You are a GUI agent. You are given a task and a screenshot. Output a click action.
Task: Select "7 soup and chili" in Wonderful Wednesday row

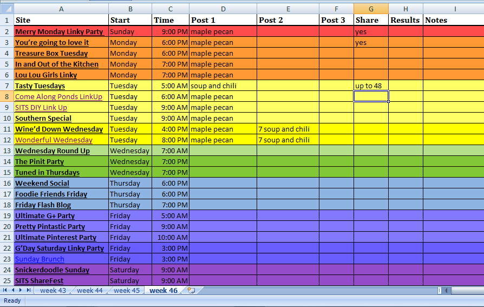288,140
